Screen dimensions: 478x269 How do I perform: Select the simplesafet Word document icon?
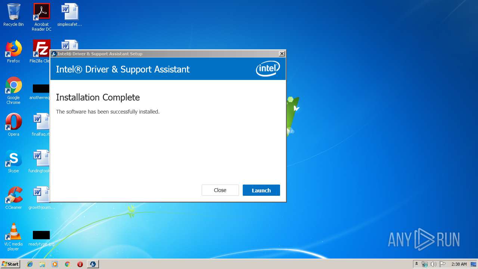[69, 15]
